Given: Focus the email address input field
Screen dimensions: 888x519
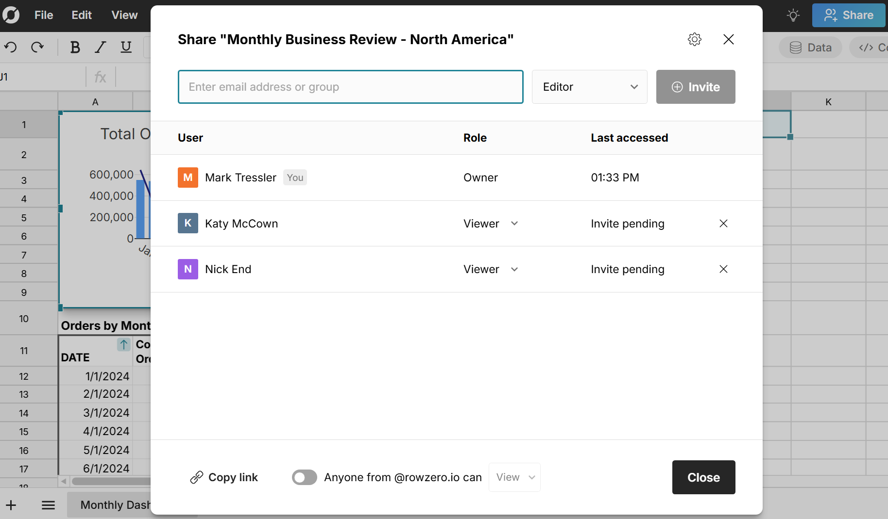Looking at the screenshot, I should coord(350,87).
